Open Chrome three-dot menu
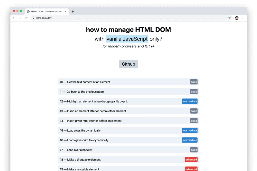The image size is (257, 171). 243,18
